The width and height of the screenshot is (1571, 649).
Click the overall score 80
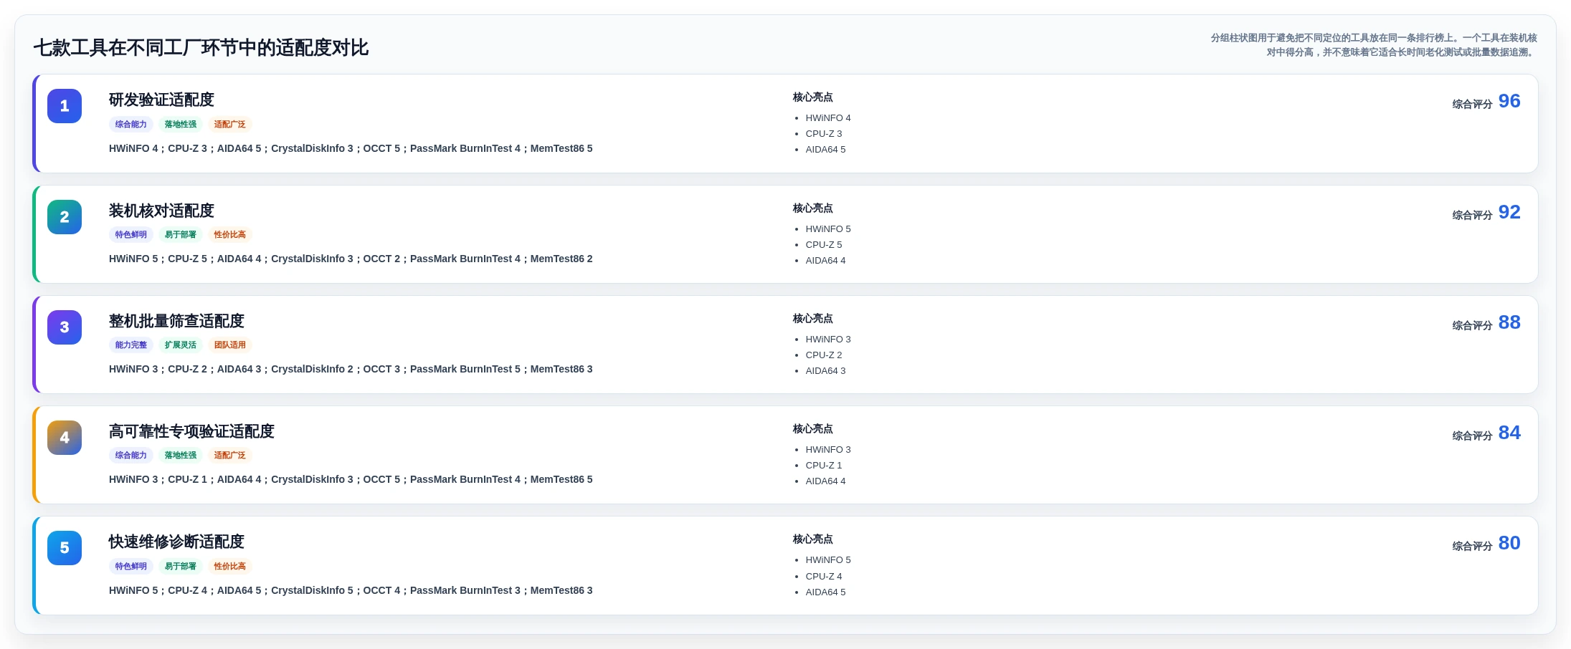click(1509, 543)
